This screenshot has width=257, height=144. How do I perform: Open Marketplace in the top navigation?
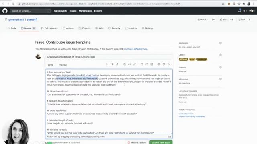click(x=85, y=11)
